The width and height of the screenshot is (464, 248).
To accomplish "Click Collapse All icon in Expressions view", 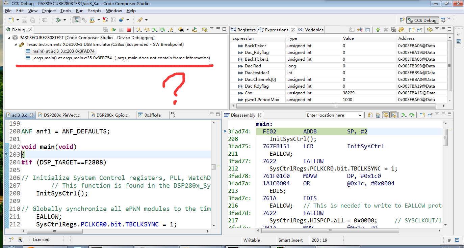I will point(368,30).
